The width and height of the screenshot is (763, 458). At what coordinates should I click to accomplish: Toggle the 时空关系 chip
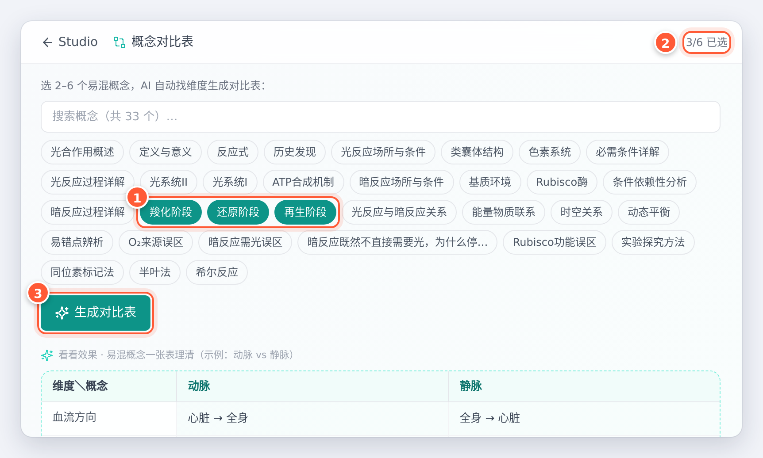pos(582,212)
